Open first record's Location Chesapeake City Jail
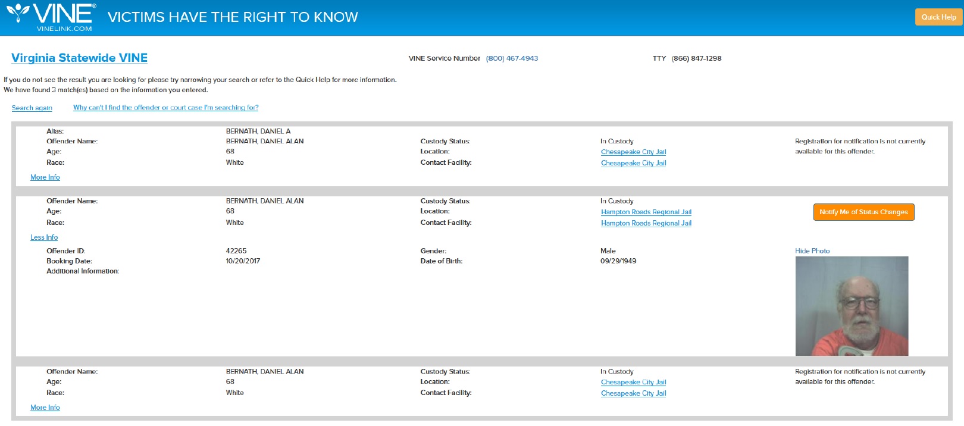Image resolution: width=964 pixels, height=426 pixels. (633, 152)
